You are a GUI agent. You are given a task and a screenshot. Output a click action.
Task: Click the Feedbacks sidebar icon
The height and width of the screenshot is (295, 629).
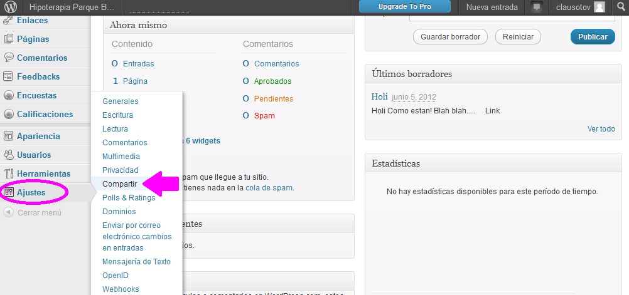coord(9,76)
